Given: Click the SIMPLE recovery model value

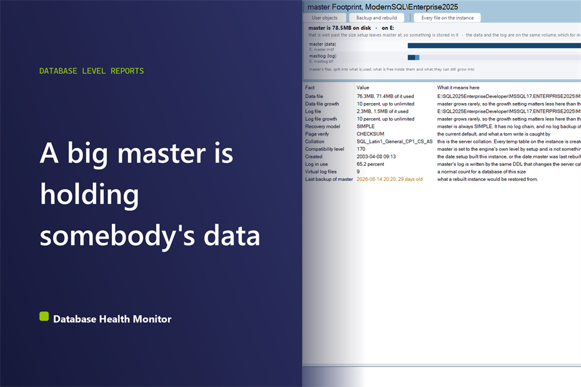Looking at the screenshot, I should pyautogui.click(x=365, y=127).
